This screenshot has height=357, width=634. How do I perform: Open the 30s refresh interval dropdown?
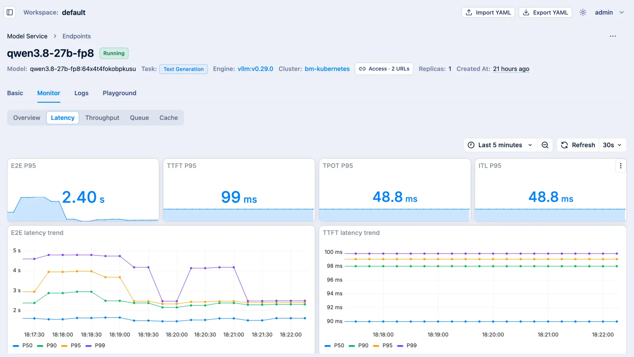pos(612,145)
